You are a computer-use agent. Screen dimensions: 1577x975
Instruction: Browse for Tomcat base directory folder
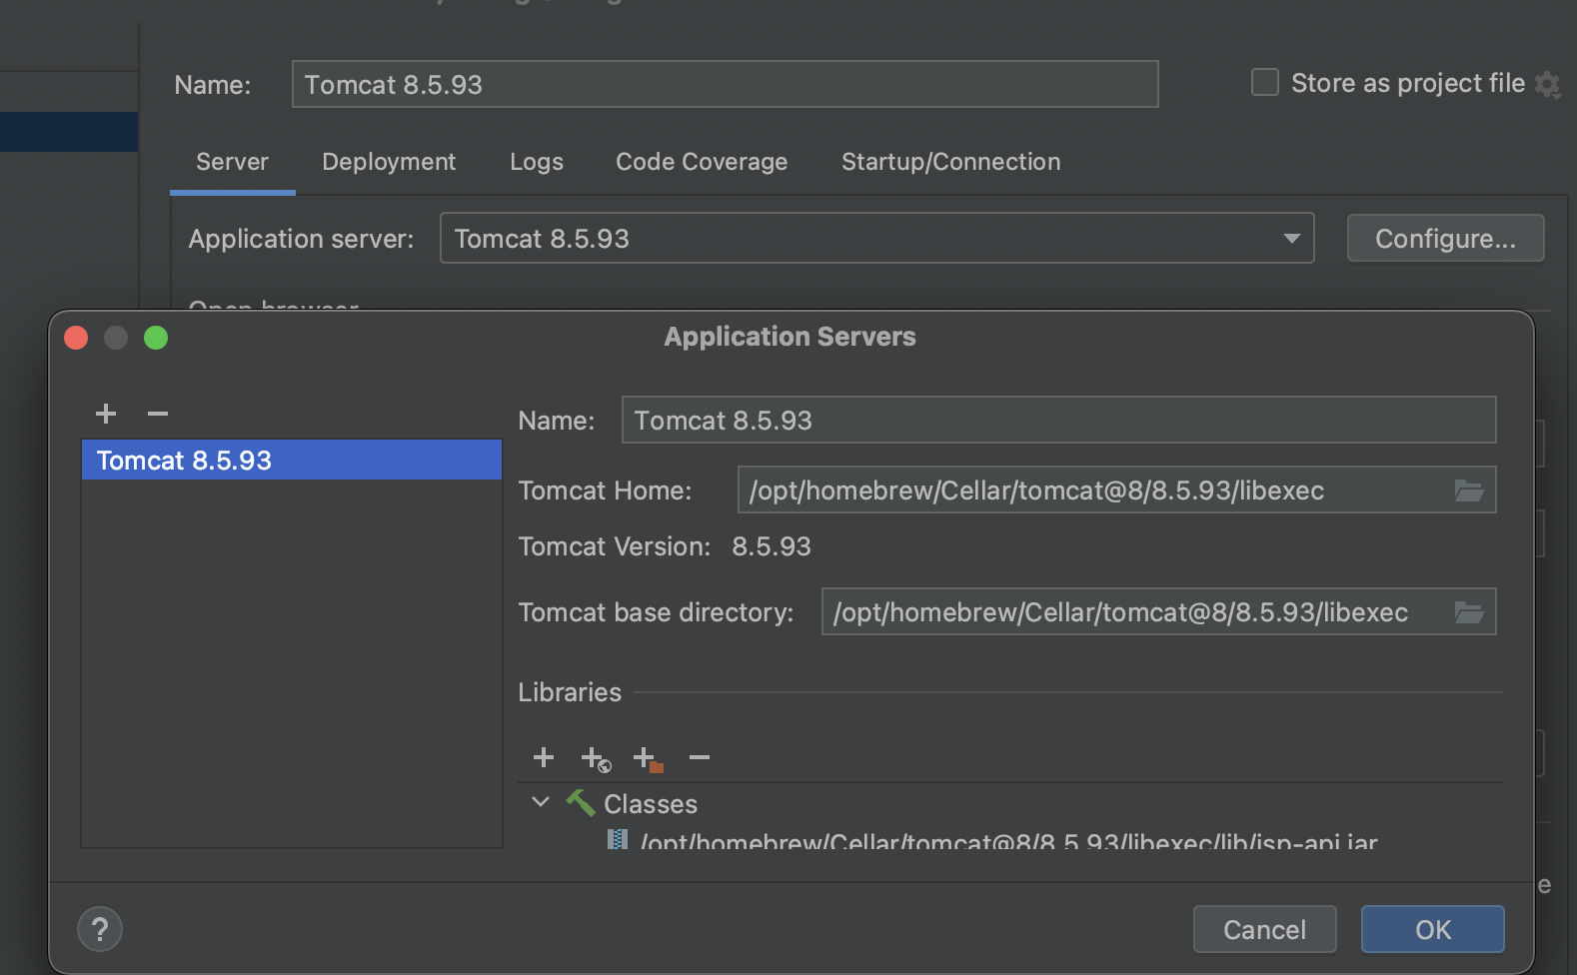tap(1469, 612)
